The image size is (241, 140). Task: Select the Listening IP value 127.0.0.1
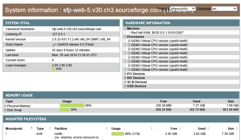(x=58, y=34)
